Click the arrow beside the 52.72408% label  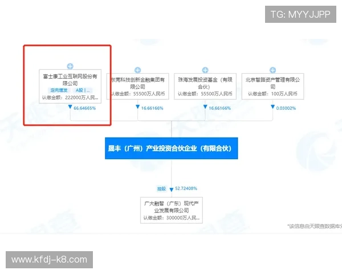(x=172, y=190)
